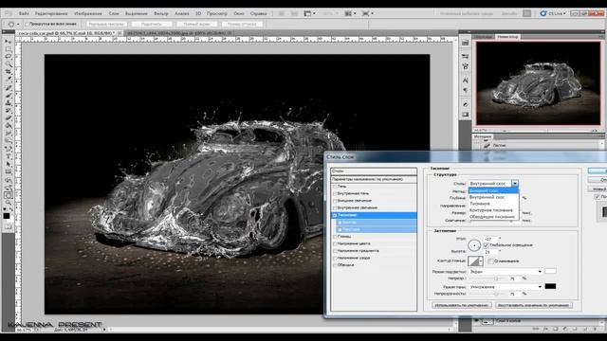607x341 pixels.
Task: Select the Brush tool
Action: click(8, 96)
